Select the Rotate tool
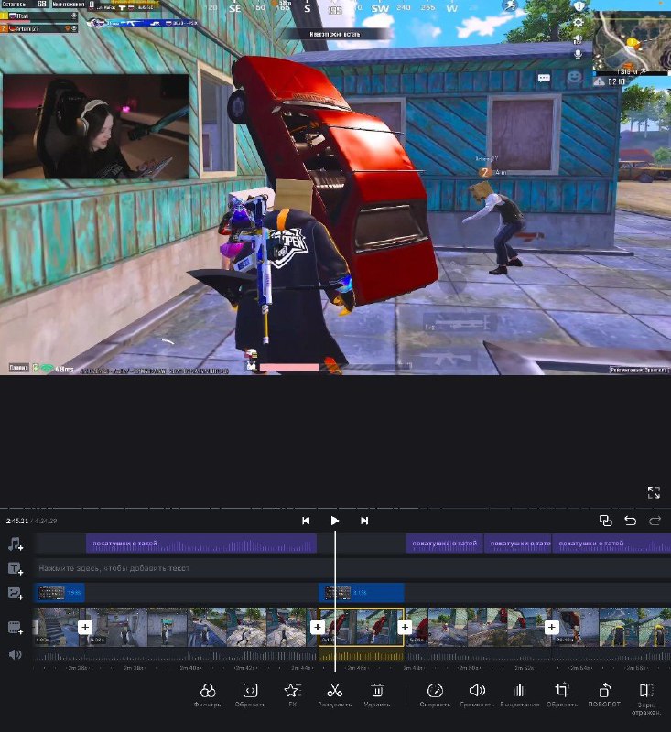The width and height of the screenshot is (671, 732). 604,692
